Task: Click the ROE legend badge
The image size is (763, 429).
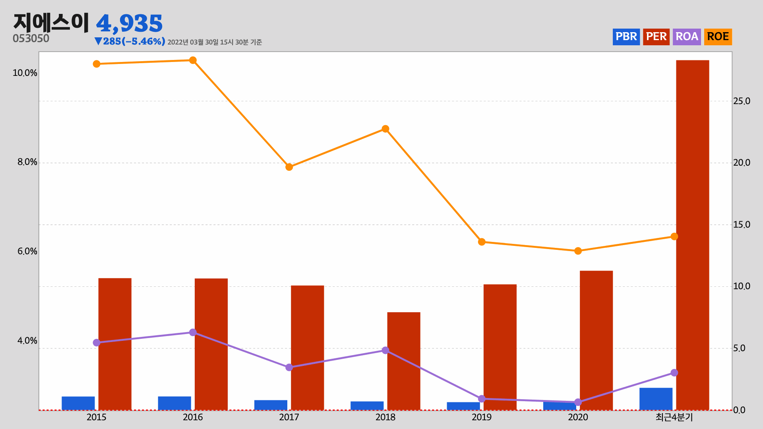Action: 718,37
